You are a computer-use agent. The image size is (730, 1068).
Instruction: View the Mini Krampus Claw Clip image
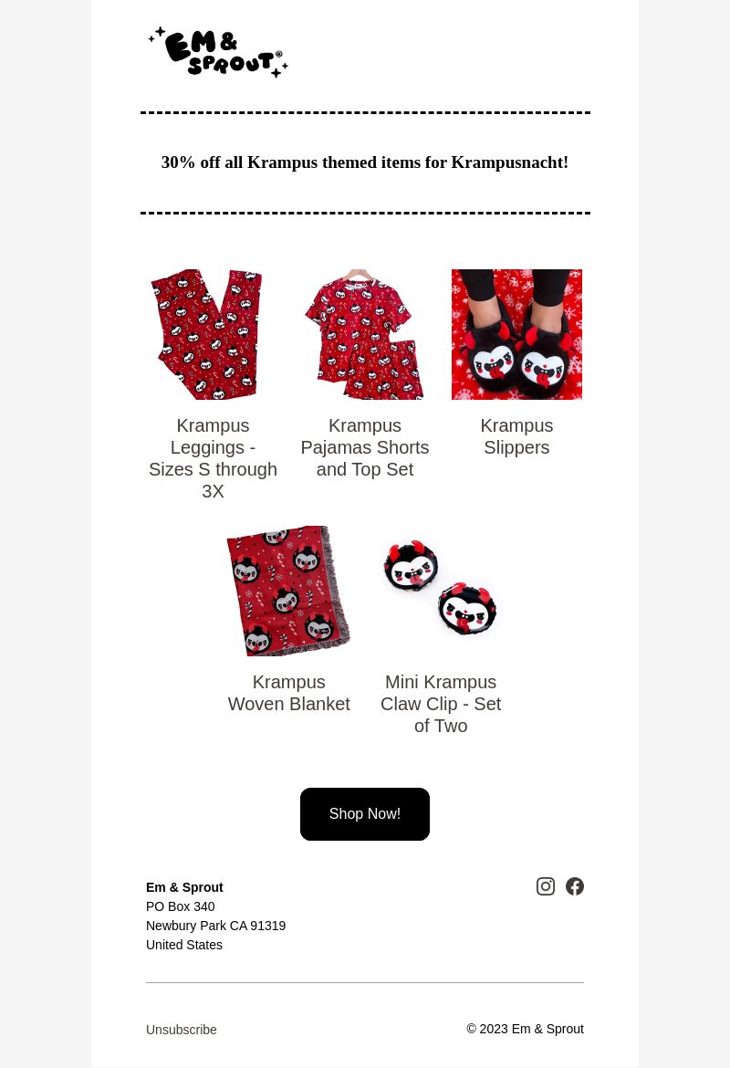tap(441, 591)
